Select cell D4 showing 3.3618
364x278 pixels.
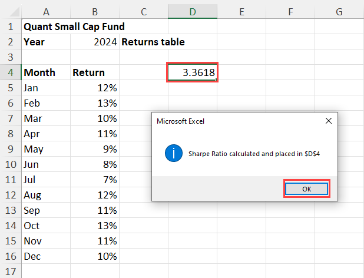[x=193, y=72]
